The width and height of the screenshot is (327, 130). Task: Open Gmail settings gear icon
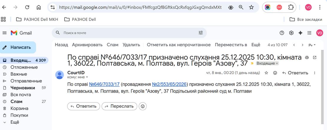coord(291,33)
